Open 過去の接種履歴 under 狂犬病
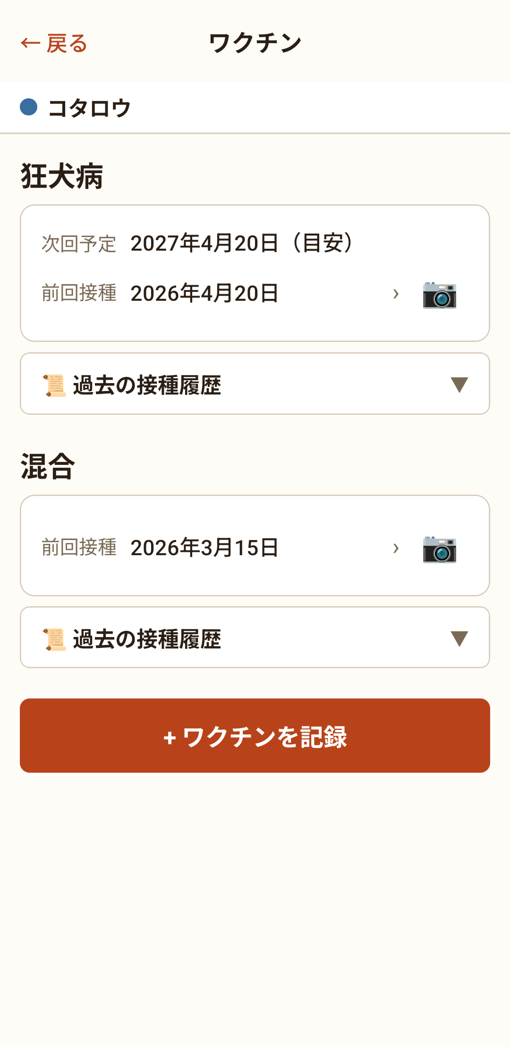Viewport: 510px width, 1047px height. 255,384
